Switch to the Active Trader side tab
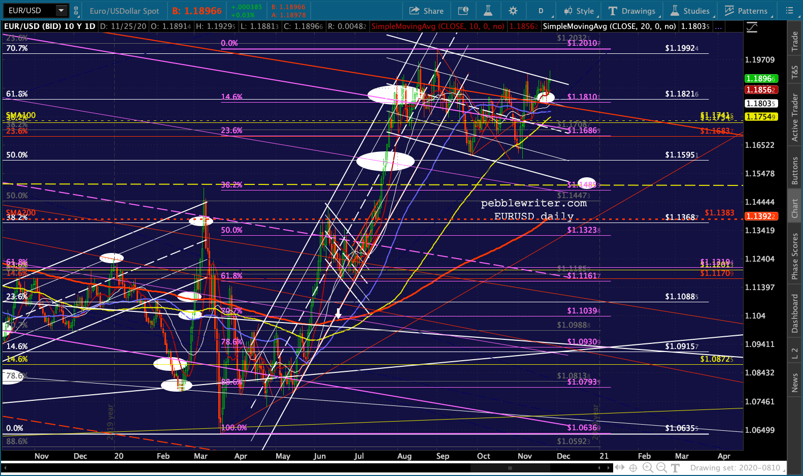 coord(795,117)
